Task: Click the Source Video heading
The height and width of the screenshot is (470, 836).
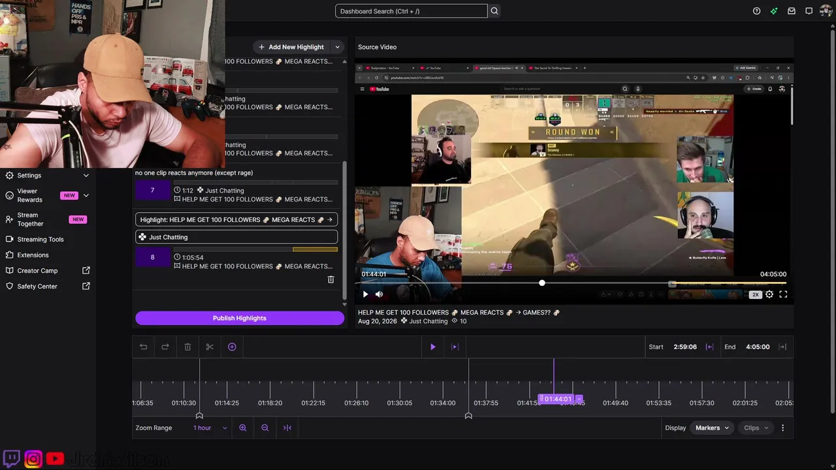Action: pyautogui.click(x=377, y=47)
